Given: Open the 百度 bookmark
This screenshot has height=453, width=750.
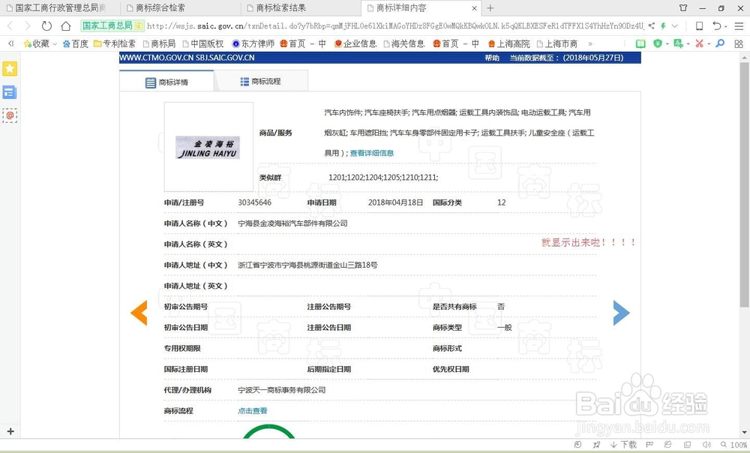Looking at the screenshot, I should 76,43.
